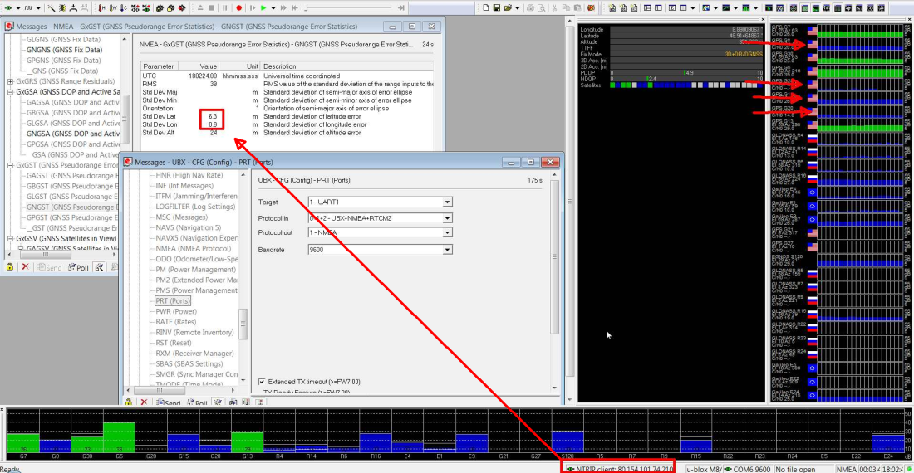Open the Target UART1 dropdown
Screen dimensions: 914x473
pos(447,202)
